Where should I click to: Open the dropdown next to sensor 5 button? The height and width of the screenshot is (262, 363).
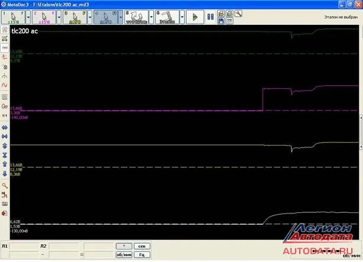pos(151,17)
